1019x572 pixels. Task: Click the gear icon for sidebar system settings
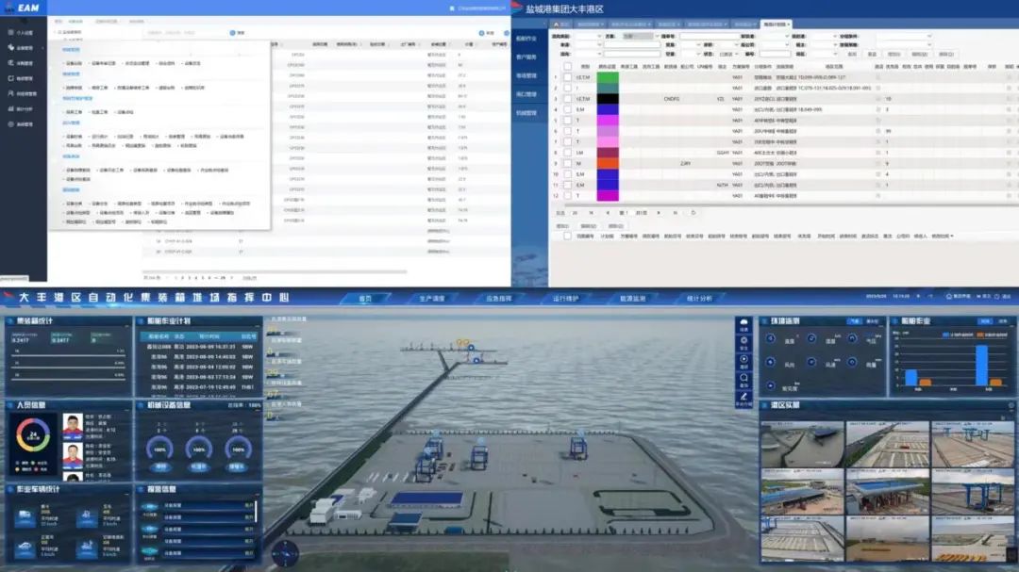coord(8,123)
